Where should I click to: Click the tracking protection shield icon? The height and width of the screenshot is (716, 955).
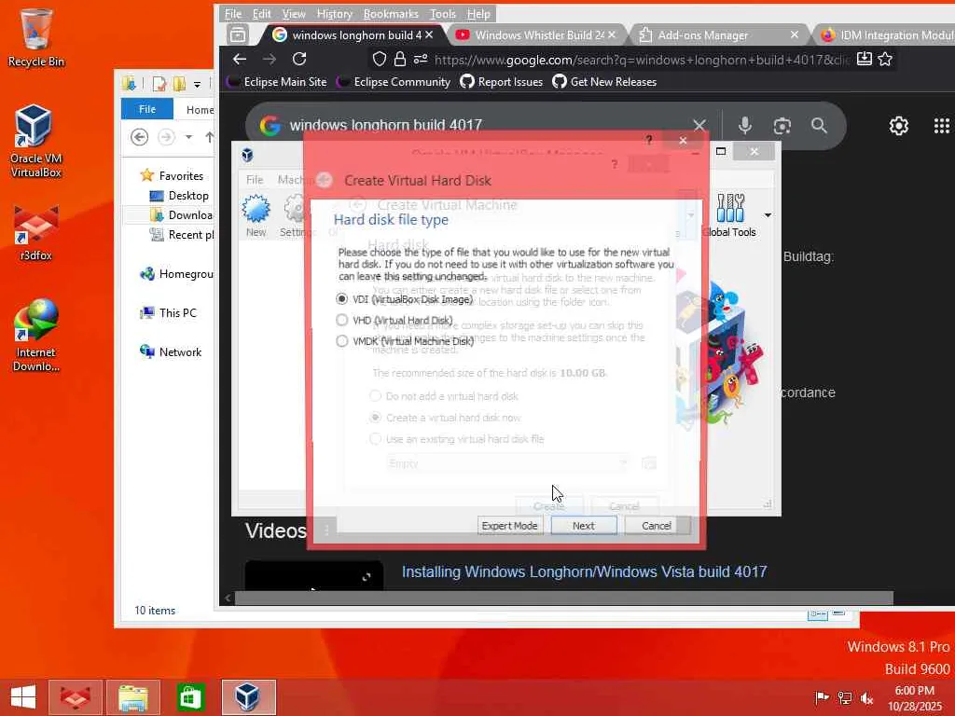coord(380,59)
